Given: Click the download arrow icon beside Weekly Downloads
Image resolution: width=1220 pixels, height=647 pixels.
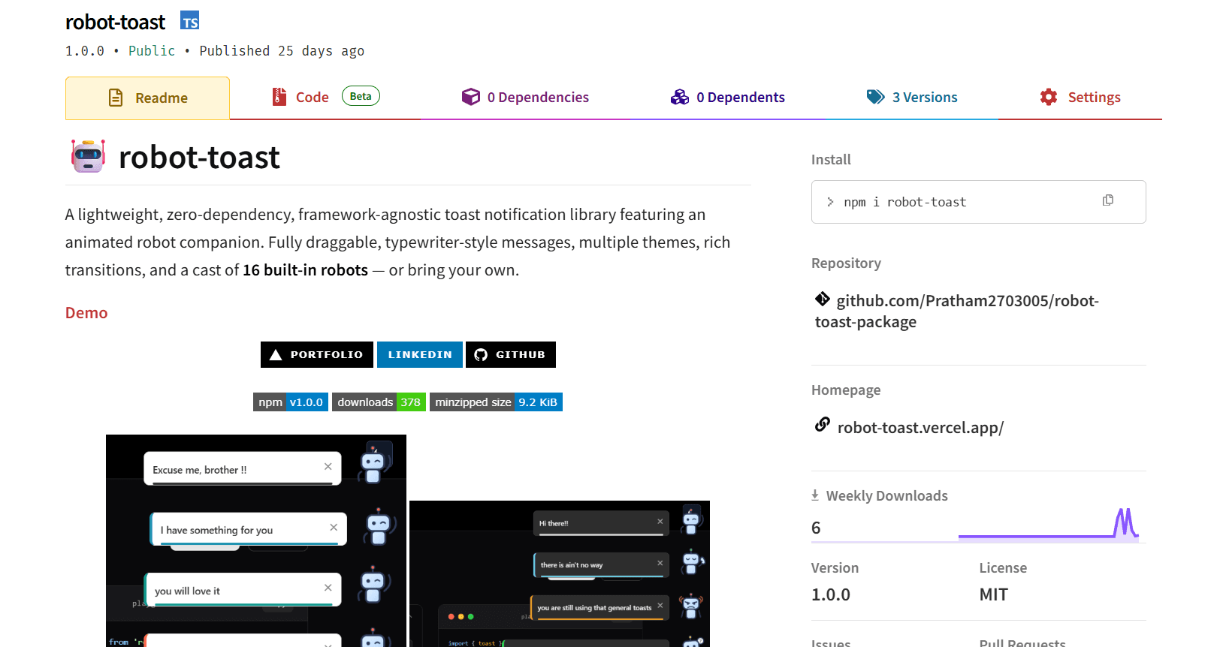Looking at the screenshot, I should 815,495.
